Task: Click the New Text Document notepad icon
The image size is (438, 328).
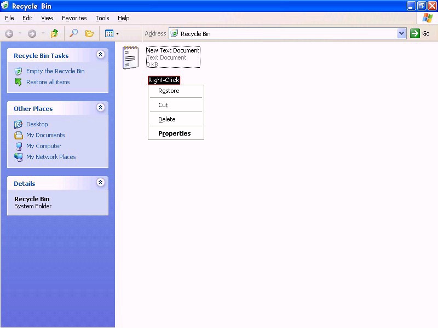Action: click(130, 57)
